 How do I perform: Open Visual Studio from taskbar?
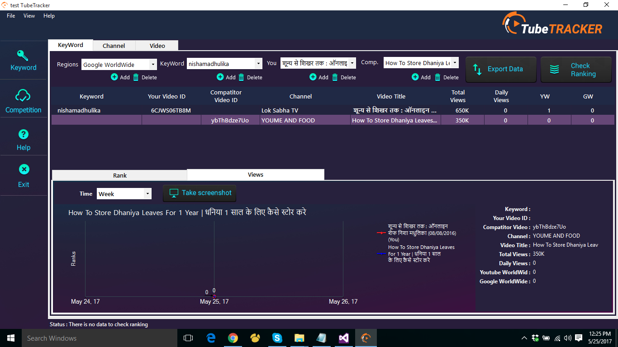click(343, 338)
